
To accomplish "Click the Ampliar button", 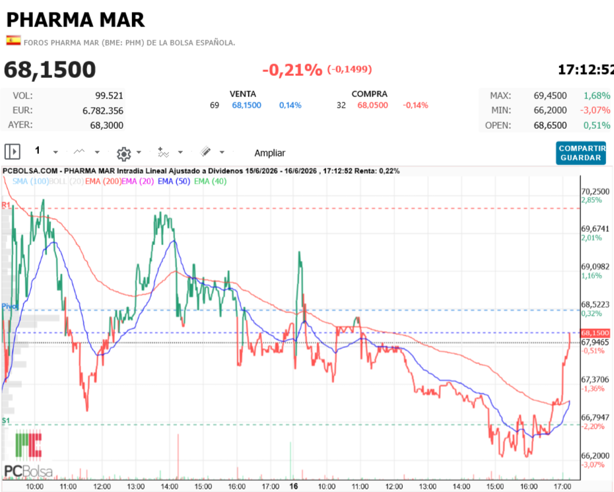I will click(270, 153).
